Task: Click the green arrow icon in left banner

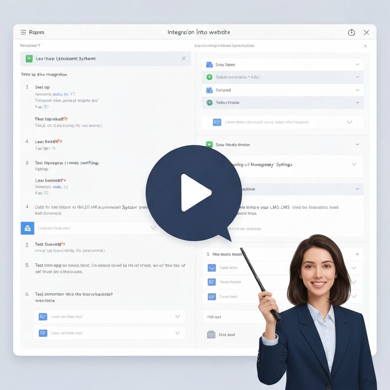Action: (x=29, y=59)
